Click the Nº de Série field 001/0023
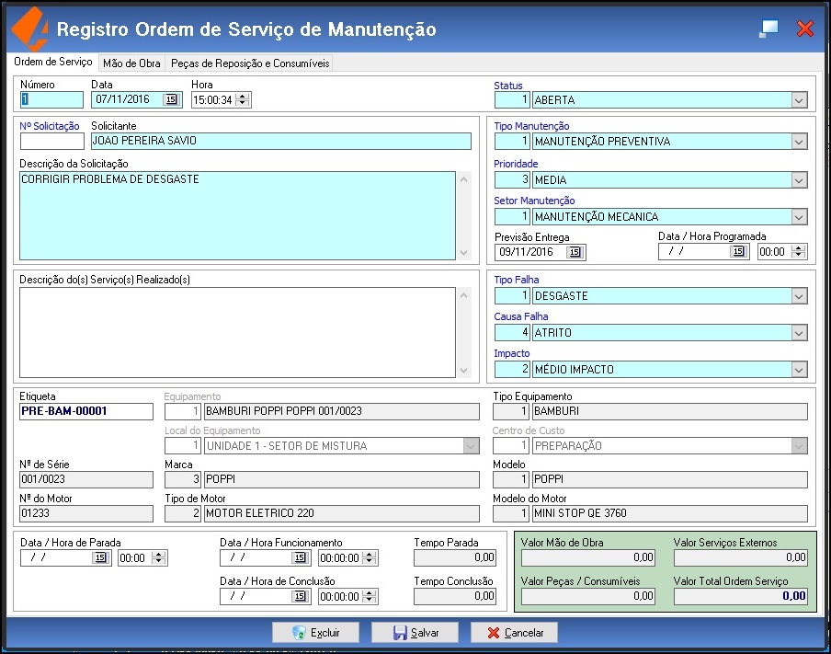Viewport: 831px width, 654px height. click(x=86, y=479)
